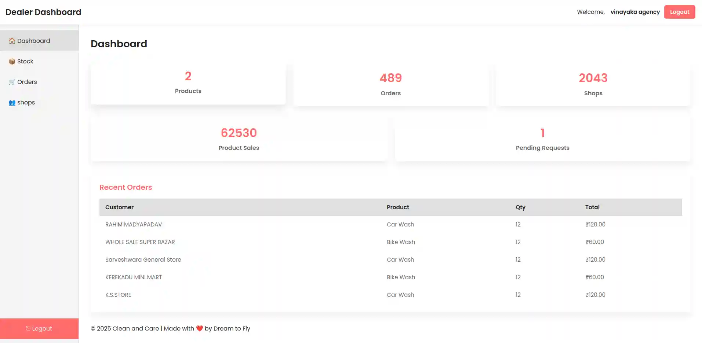The width and height of the screenshot is (702, 343).
Task: Click the people icon beside shops
Action: (x=12, y=103)
